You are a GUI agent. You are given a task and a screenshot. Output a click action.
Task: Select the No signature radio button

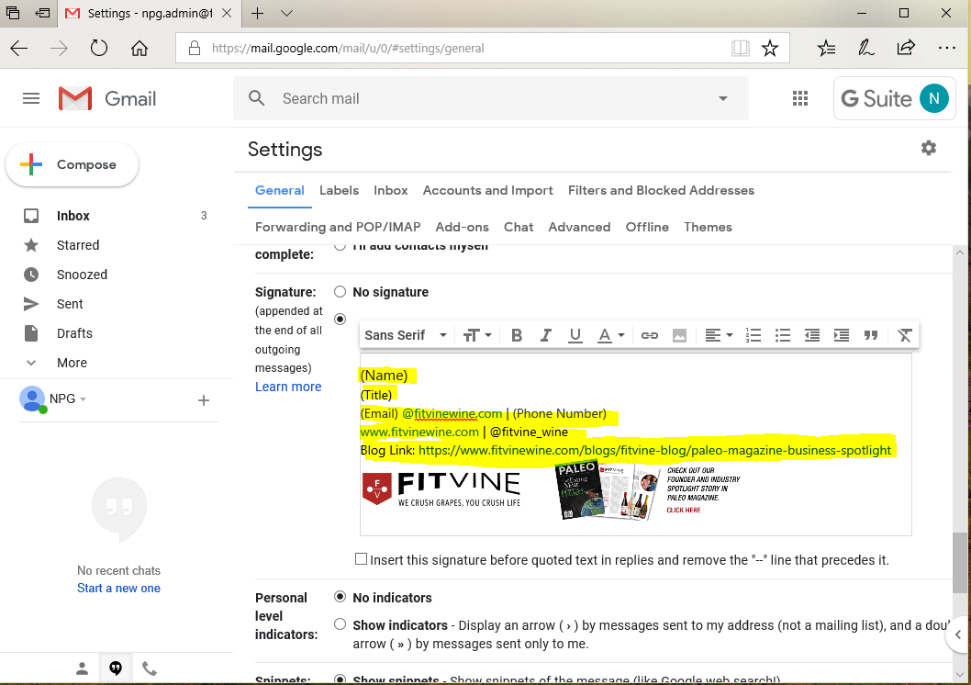click(x=340, y=291)
